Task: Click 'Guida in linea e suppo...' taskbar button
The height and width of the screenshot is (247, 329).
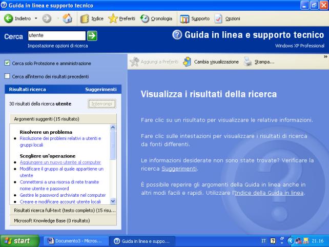Action: (x=142, y=241)
